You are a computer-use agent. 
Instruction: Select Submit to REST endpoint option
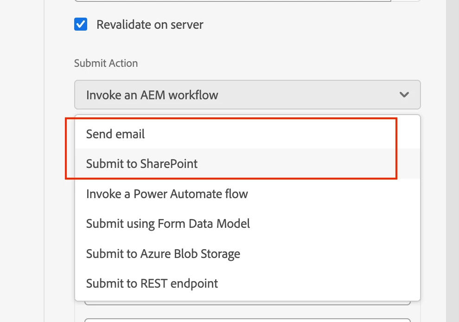click(152, 283)
